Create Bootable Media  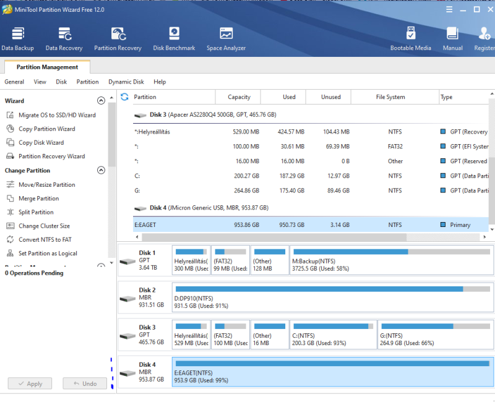click(410, 39)
